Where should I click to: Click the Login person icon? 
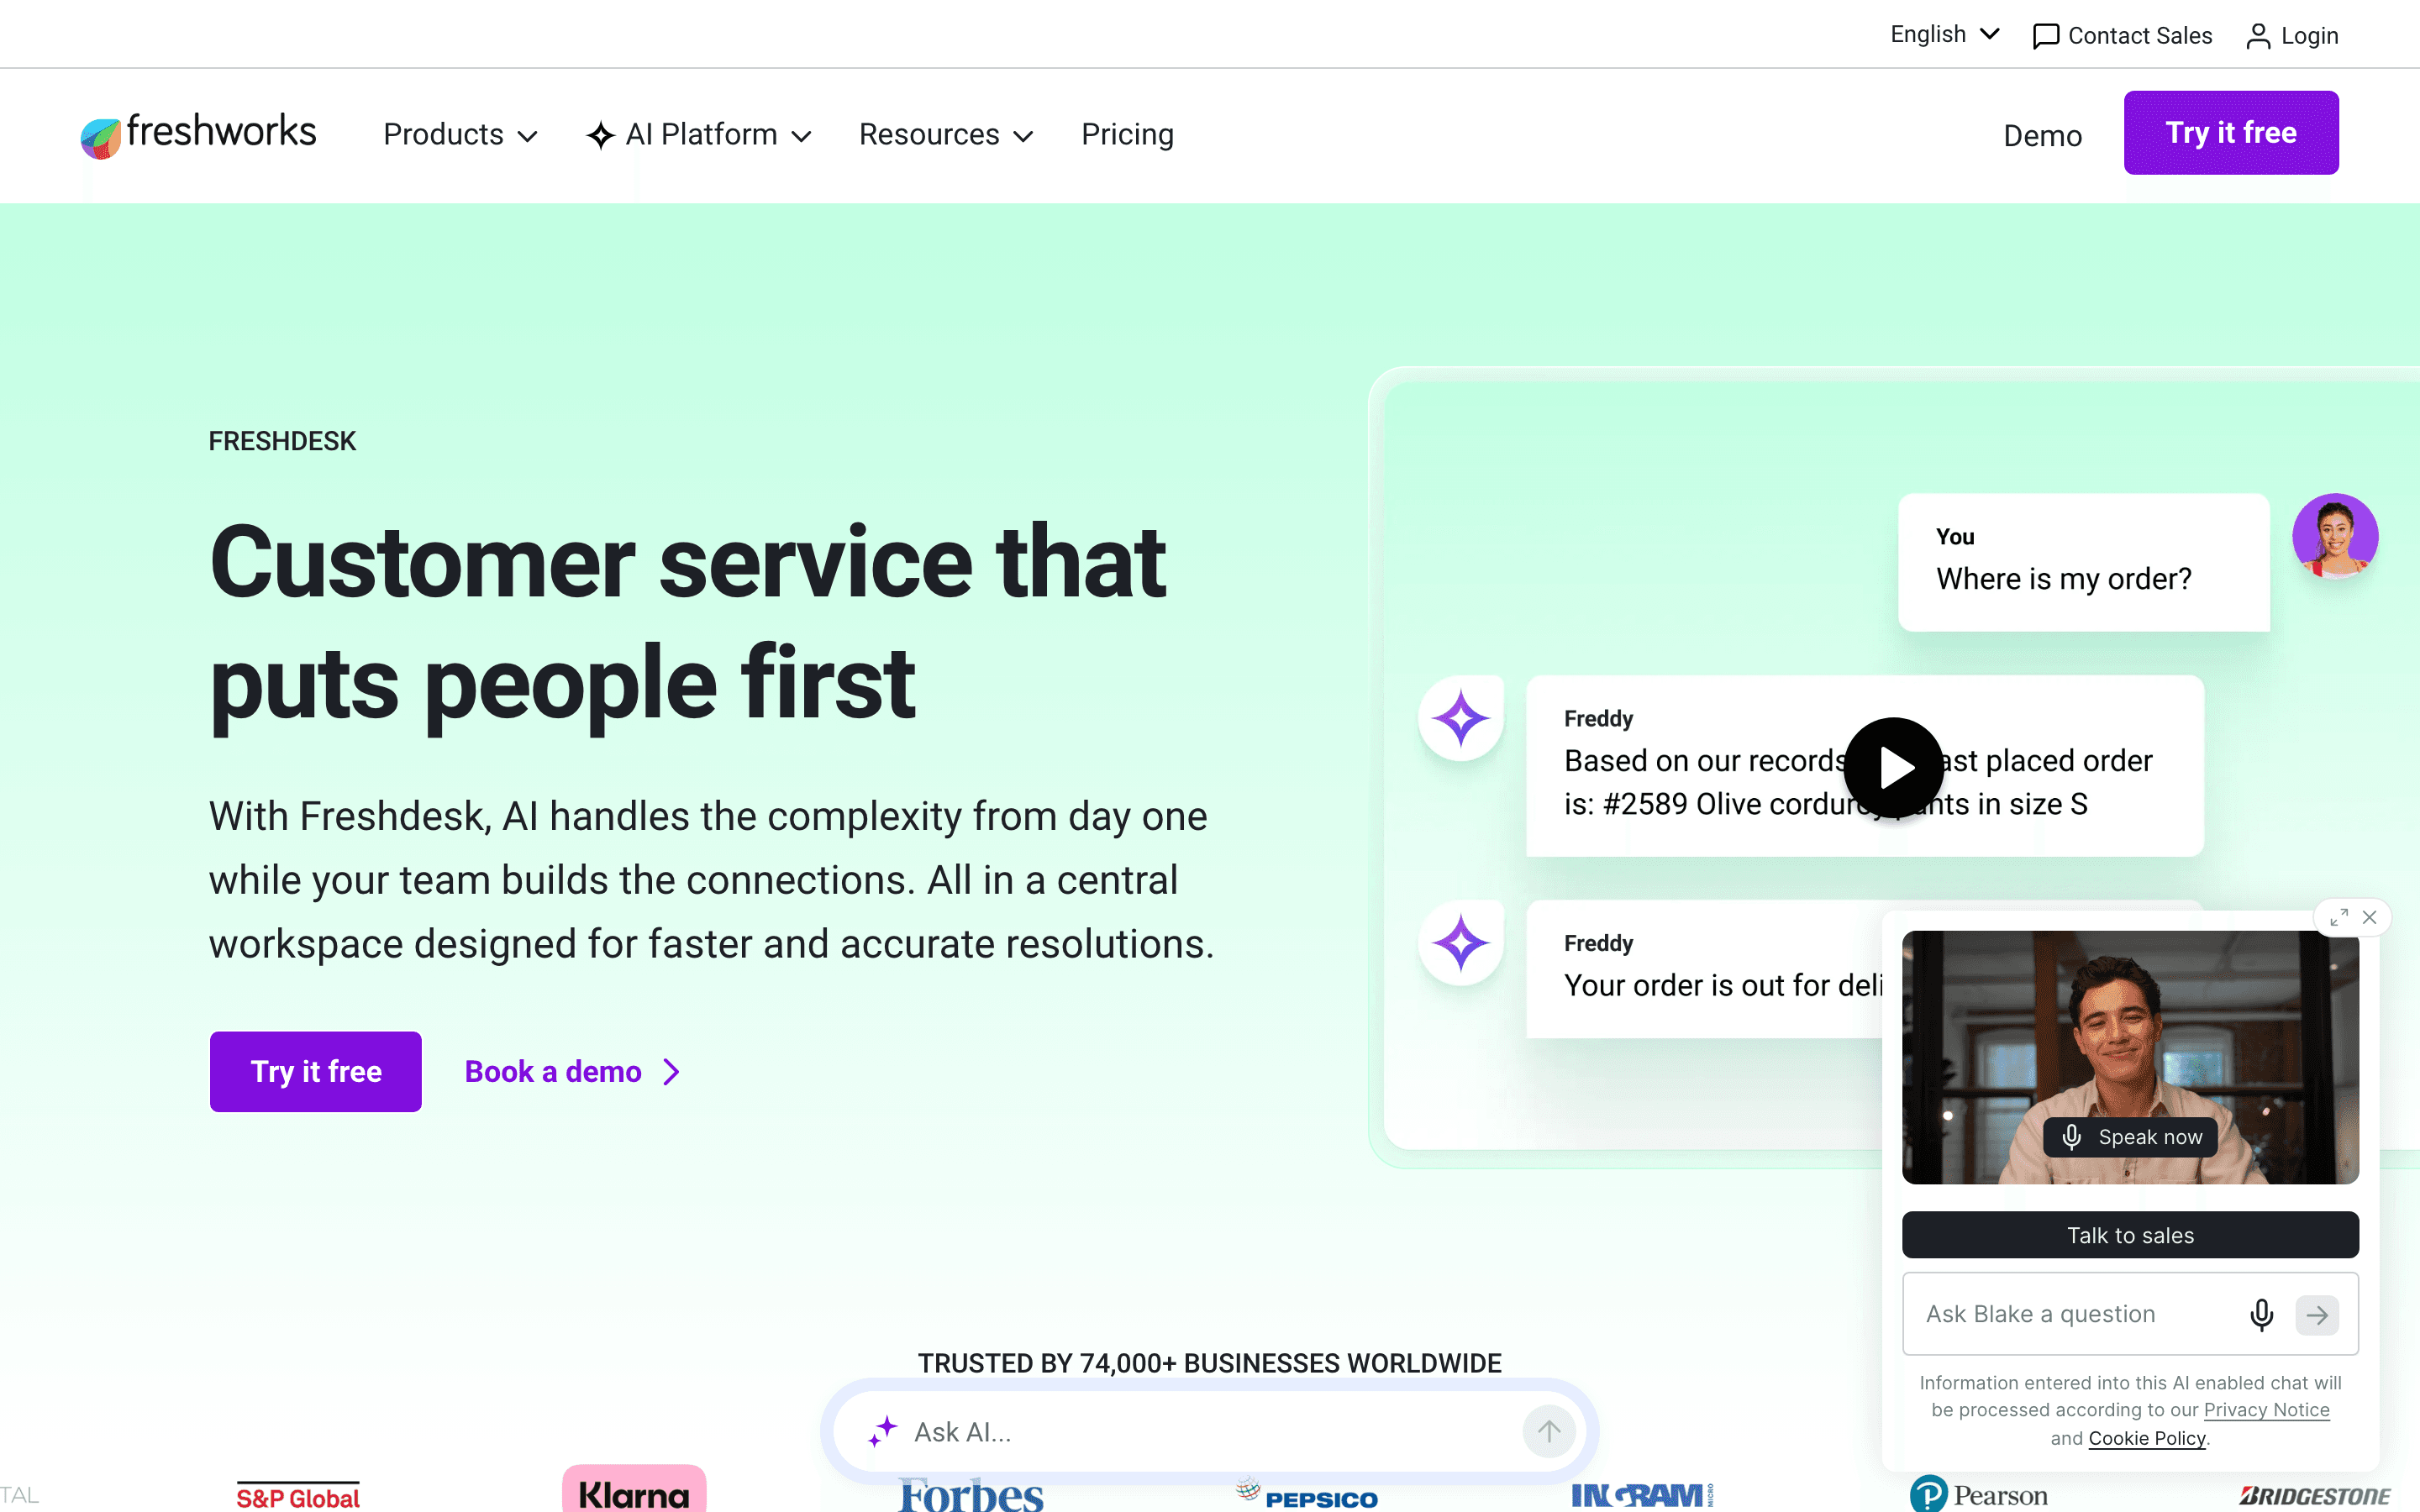(x=2258, y=36)
